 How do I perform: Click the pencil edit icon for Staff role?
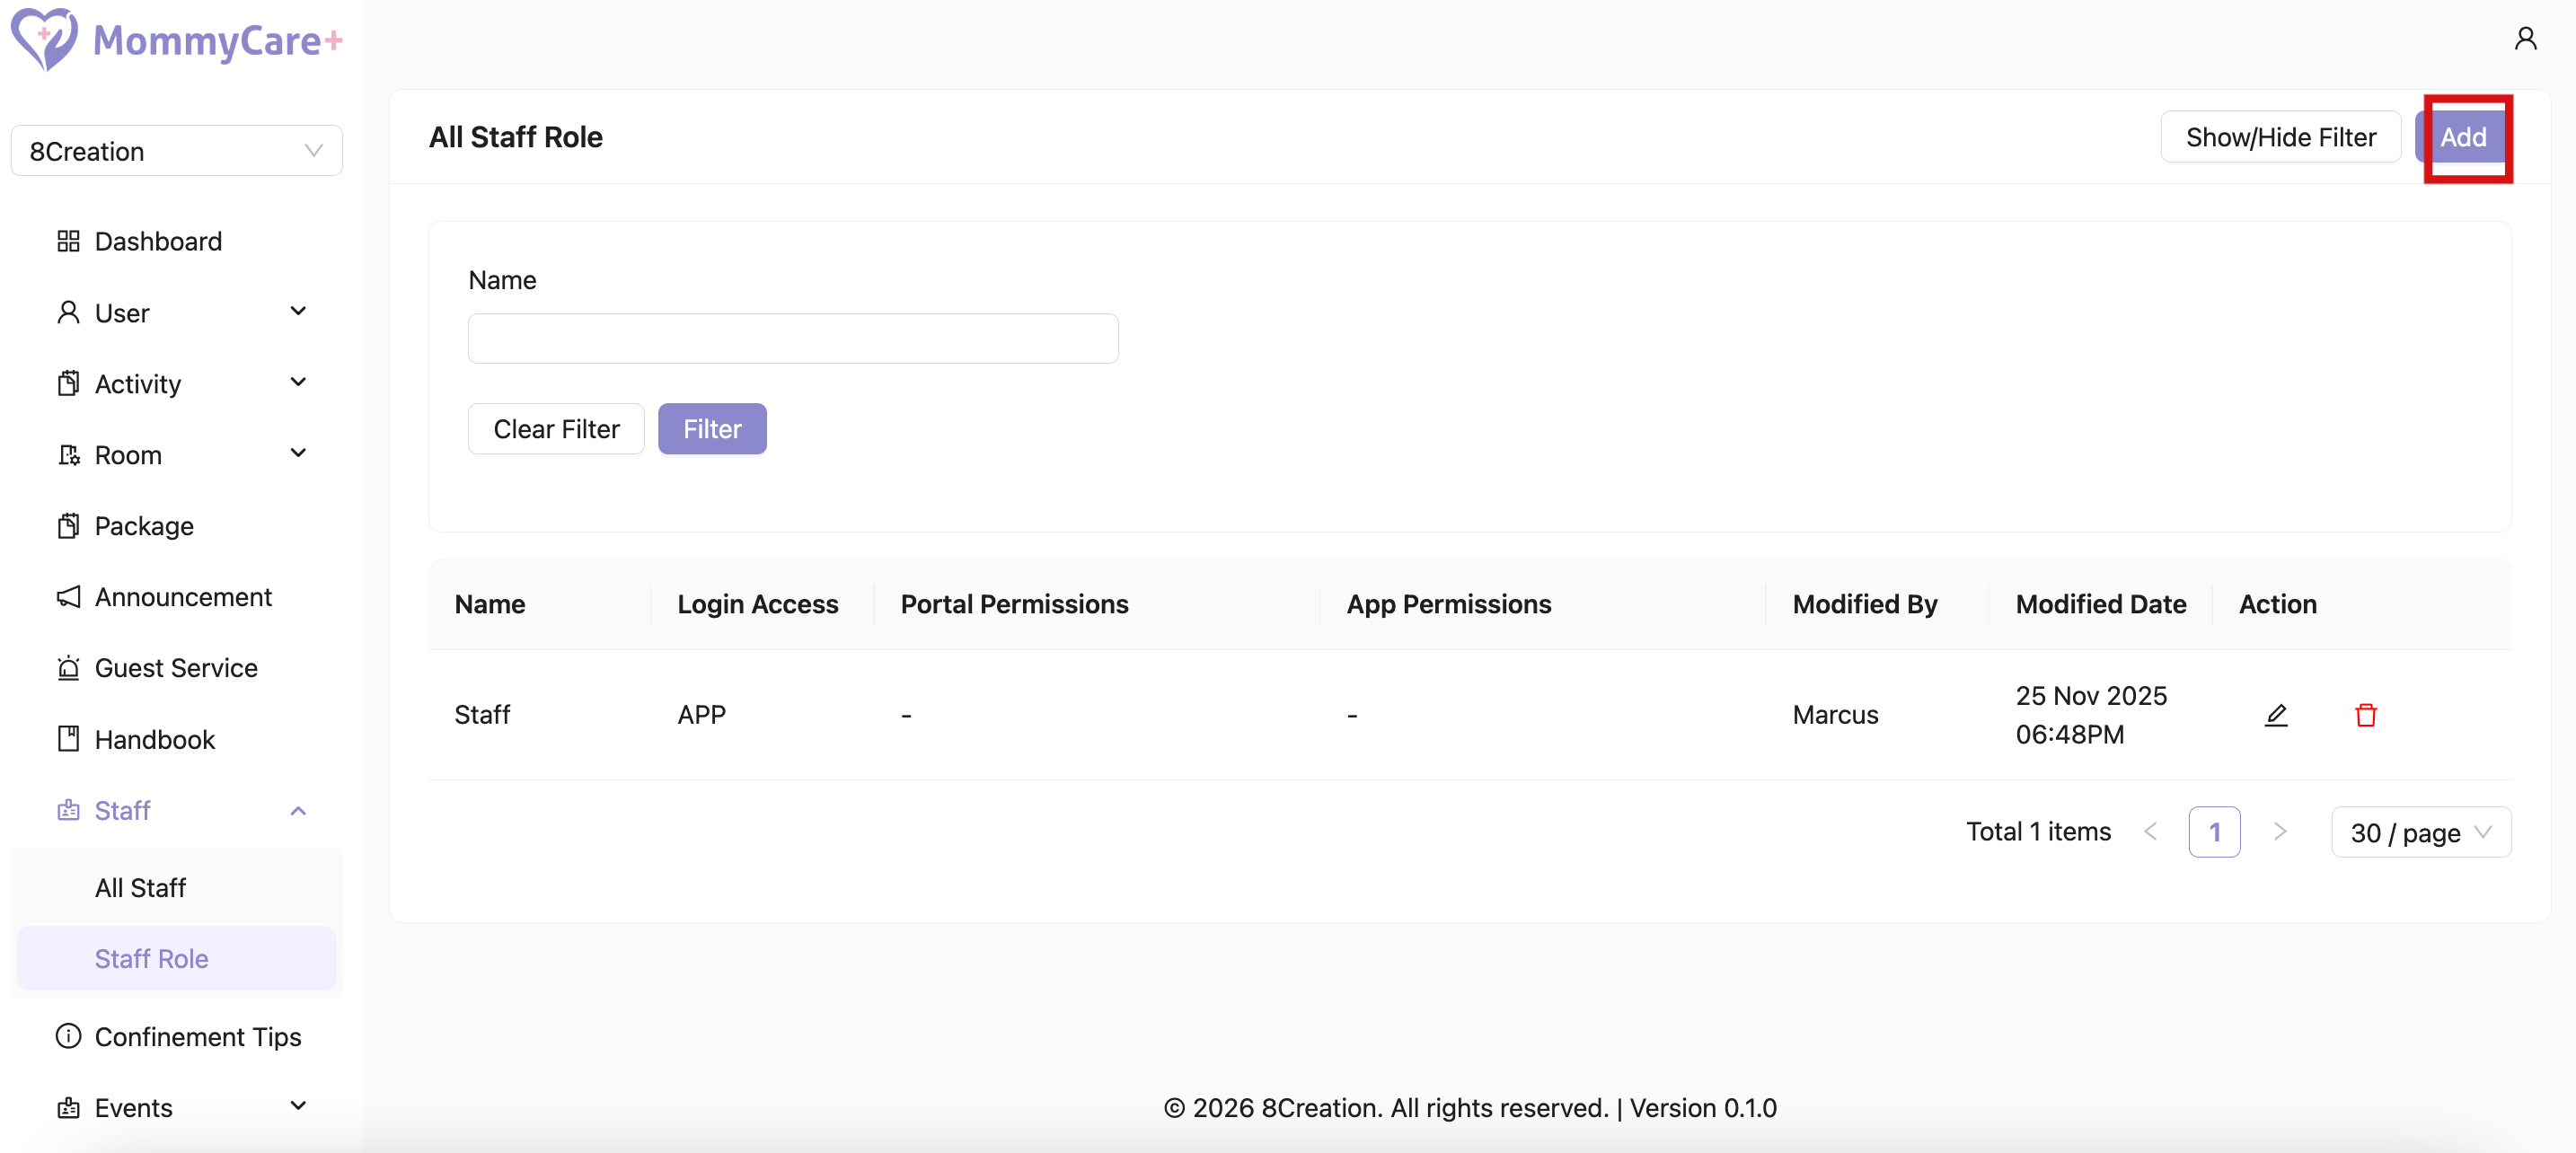point(2276,715)
